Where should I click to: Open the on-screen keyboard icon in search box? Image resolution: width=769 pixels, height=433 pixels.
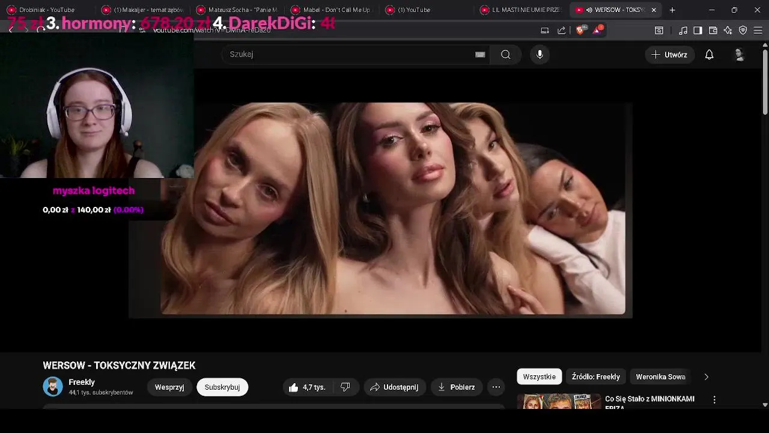pyautogui.click(x=480, y=54)
